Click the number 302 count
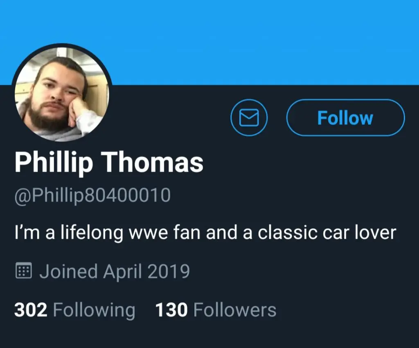 [x=31, y=310]
